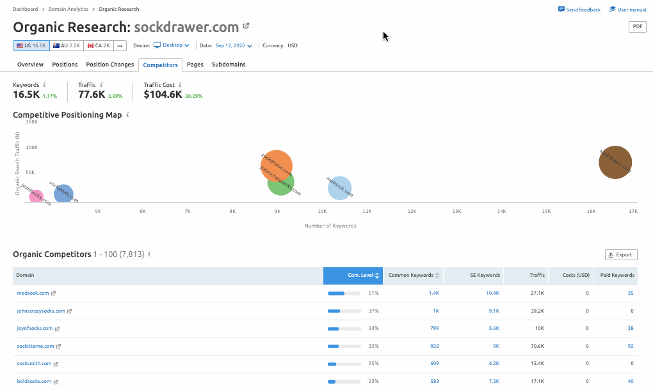Open modsock.com external link icon
The height and width of the screenshot is (390, 653).
pos(53,293)
